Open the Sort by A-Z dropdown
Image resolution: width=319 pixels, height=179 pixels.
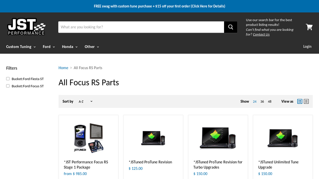[x=85, y=101]
